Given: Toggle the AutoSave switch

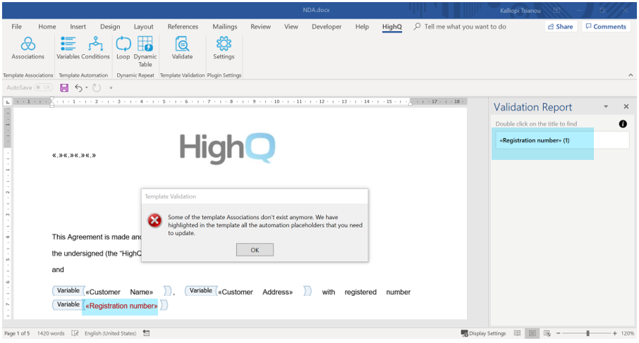Looking at the screenshot, I should click(x=43, y=88).
